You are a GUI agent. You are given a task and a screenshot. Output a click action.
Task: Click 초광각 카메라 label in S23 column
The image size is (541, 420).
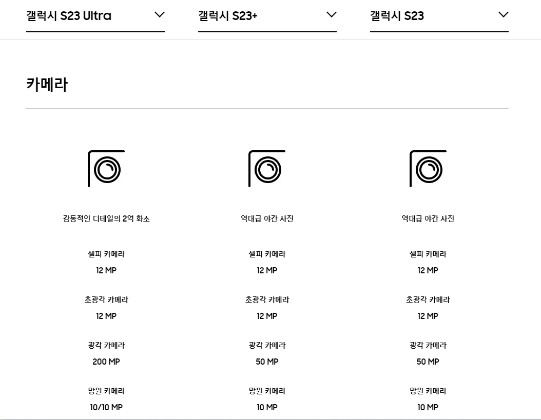tap(428, 299)
